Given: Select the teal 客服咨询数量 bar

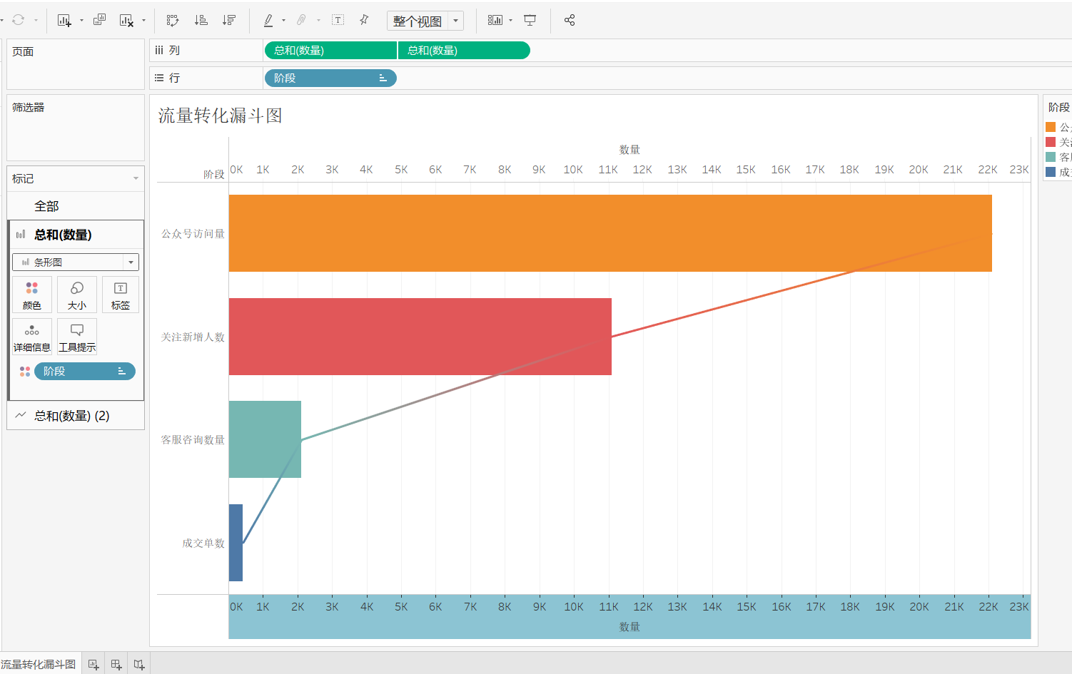Looking at the screenshot, I should [x=265, y=439].
